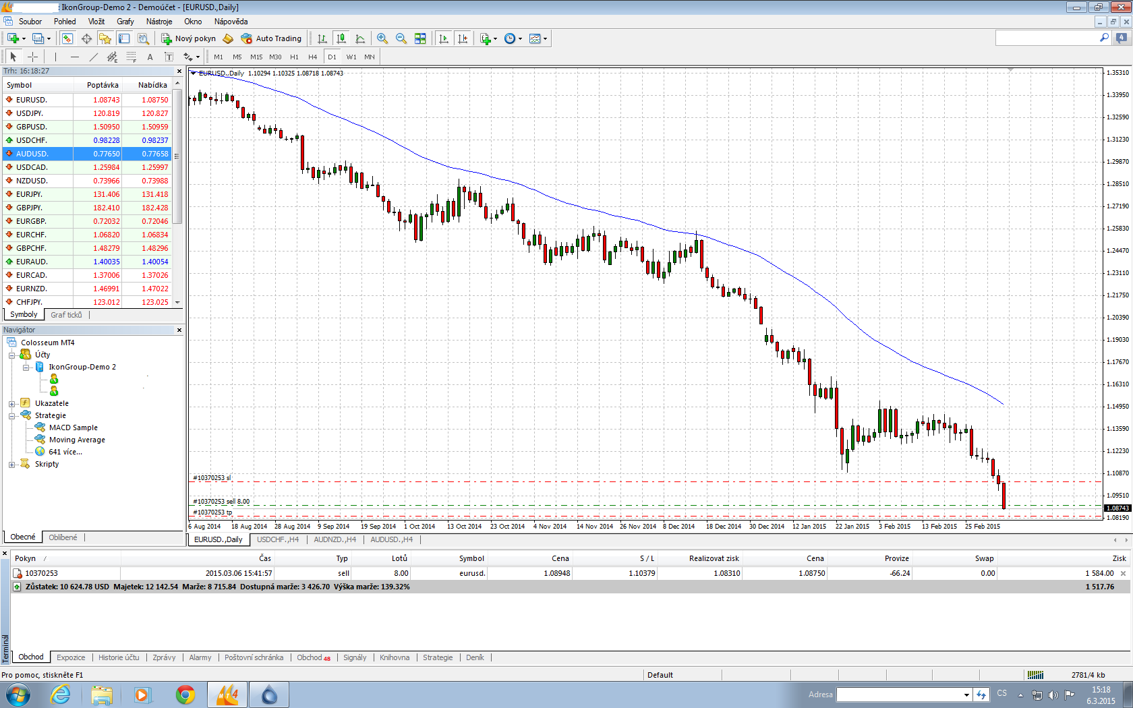The height and width of the screenshot is (708, 1133).
Task: Set timeframe to H4
Action: click(313, 57)
